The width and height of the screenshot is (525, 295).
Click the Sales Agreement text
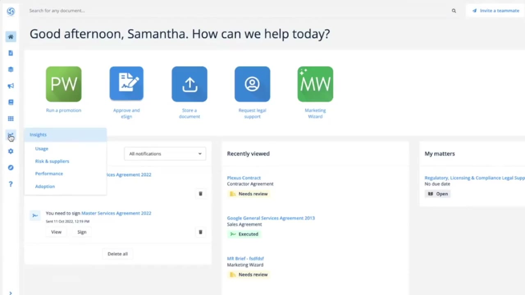pyautogui.click(x=244, y=225)
